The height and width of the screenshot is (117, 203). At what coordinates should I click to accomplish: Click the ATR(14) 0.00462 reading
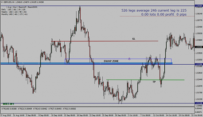click(x=40, y=109)
